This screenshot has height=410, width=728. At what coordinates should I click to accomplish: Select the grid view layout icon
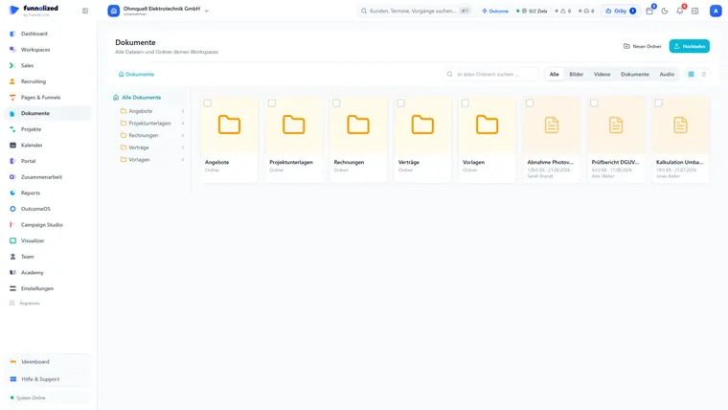(691, 75)
